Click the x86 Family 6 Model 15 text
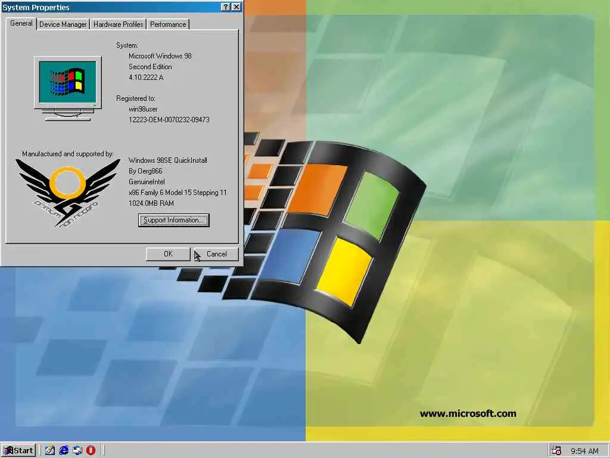This screenshot has height=458, width=610. [178, 193]
